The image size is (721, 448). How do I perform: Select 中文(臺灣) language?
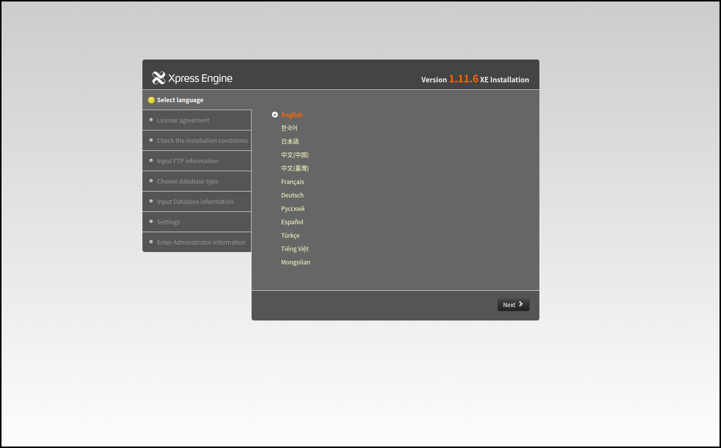295,168
